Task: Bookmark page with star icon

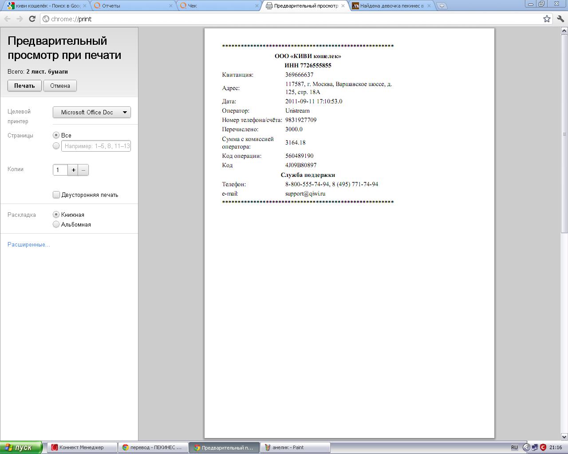Action: click(547, 19)
